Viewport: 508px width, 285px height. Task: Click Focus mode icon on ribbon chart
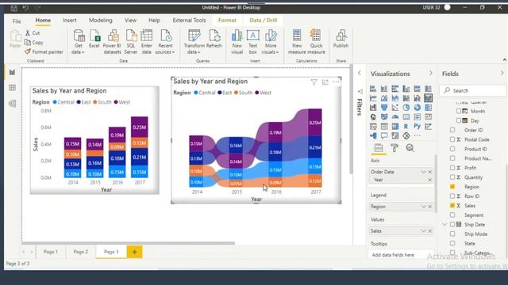[325, 82]
